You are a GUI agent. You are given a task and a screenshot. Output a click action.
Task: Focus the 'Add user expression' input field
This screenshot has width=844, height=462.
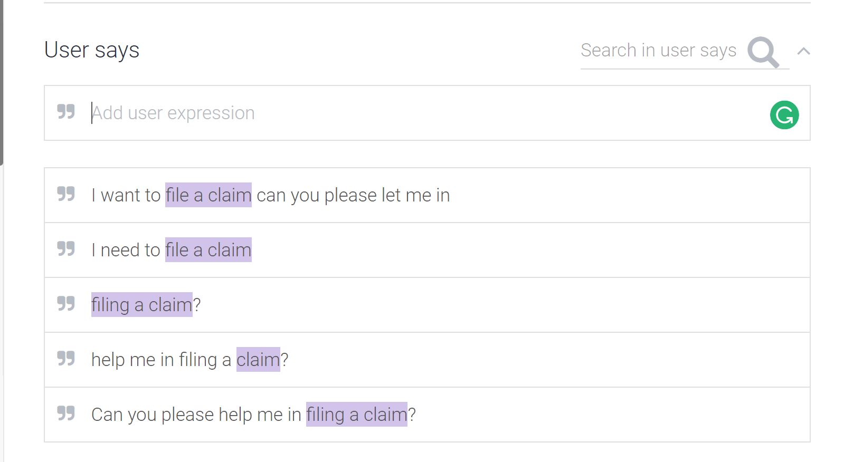[422, 113]
